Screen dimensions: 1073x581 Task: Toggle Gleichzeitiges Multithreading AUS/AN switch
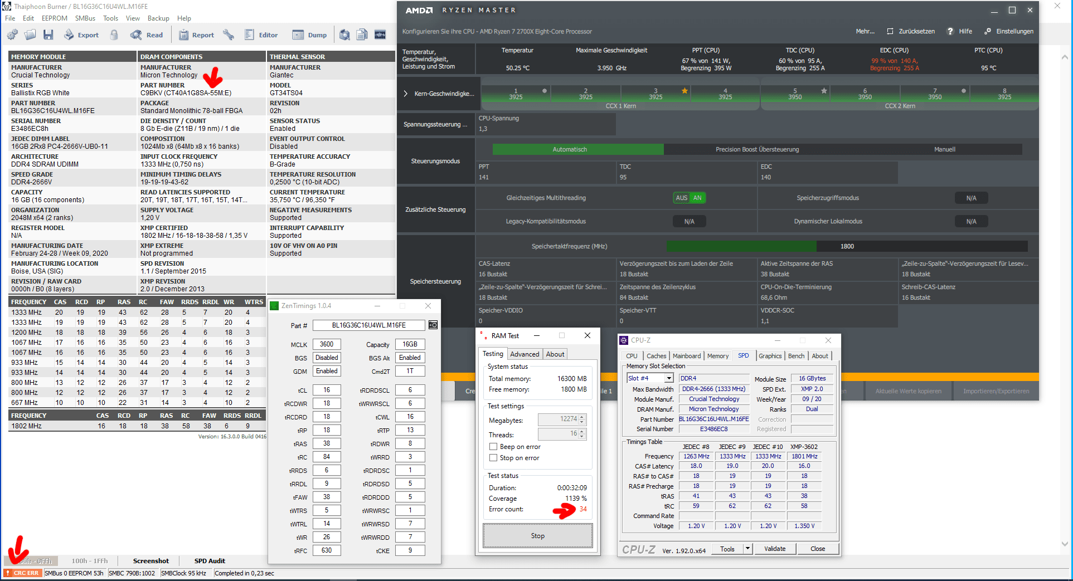tap(690, 198)
